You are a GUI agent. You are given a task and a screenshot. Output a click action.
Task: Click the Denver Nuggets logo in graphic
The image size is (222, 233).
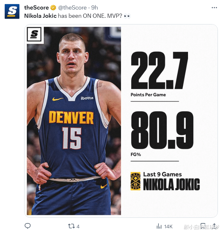click(x=135, y=181)
